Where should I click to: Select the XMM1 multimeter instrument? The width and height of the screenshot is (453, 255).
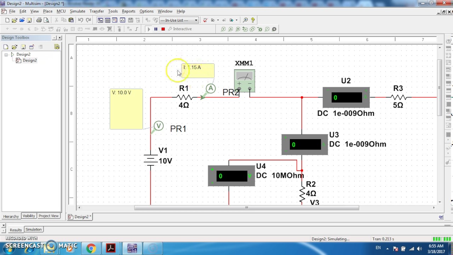click(x=244, y=81)
